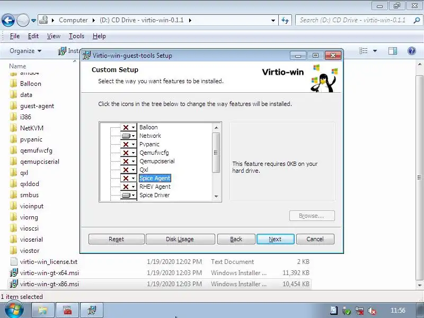
Task: Open Windows Explorer from the taskbar
Action: pos(43,310)
